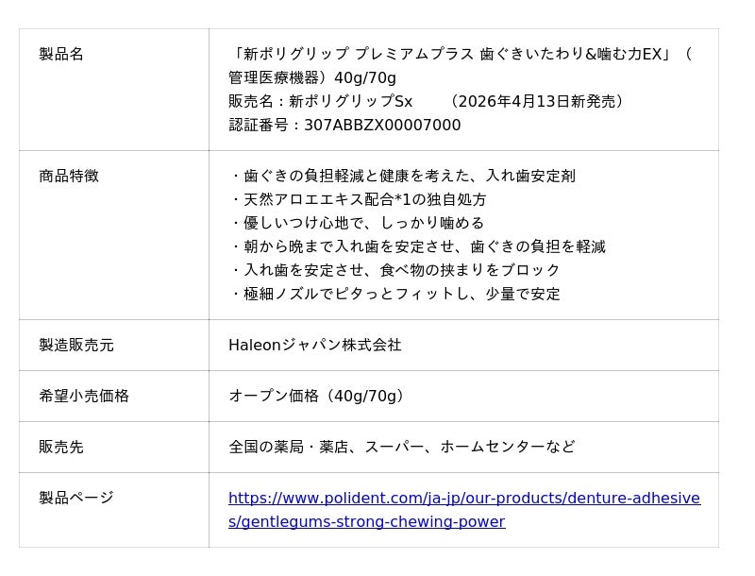Screen dimensions: 755x576
Task: Click the 2026年4月13日新発売 release date text
Action: point(538,102)
